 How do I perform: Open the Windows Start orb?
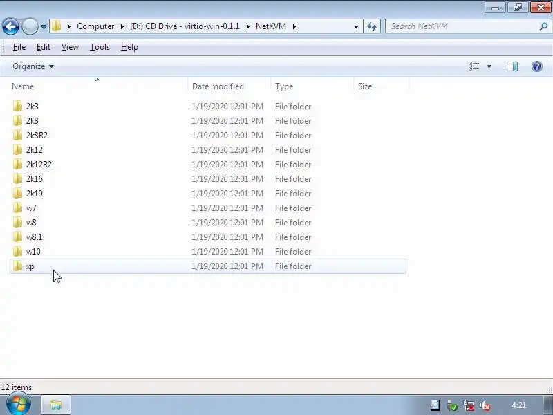point(19,405)
